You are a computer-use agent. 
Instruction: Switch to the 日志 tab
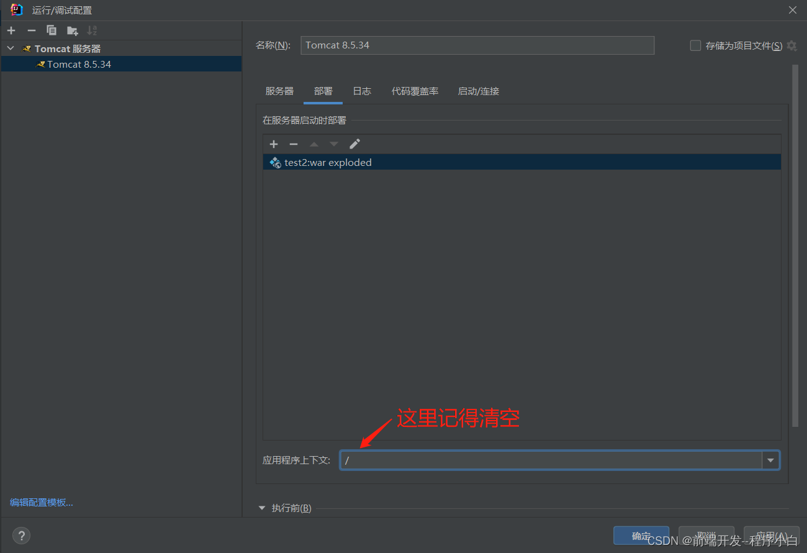point(362,91)
